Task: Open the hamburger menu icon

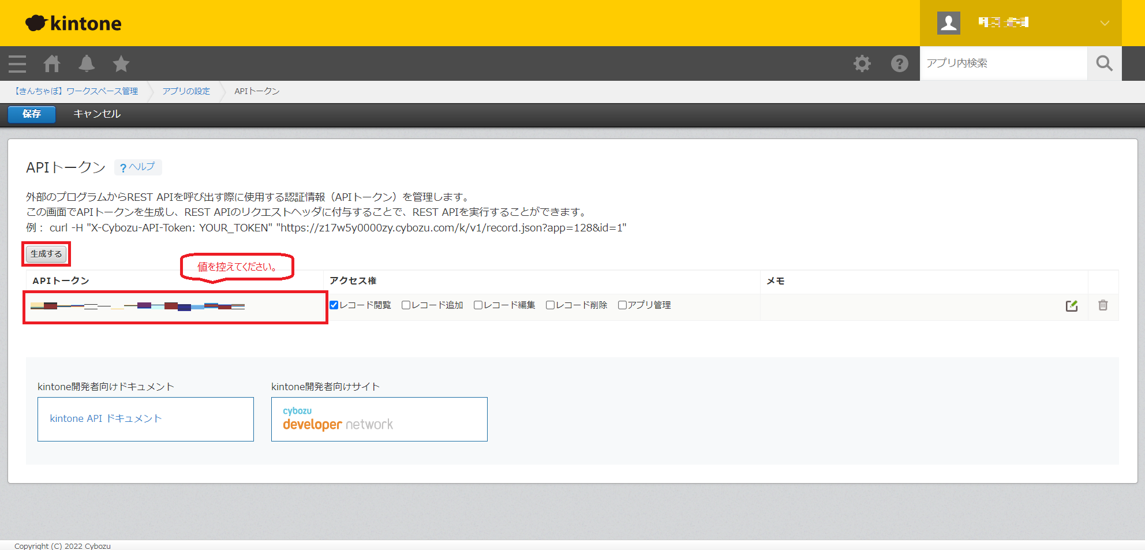Action: [17, 63]
